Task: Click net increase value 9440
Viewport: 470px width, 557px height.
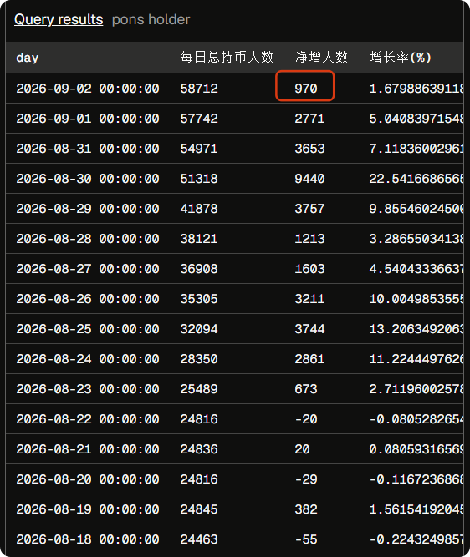Action: pyautogui.click(x=309, y=179)
